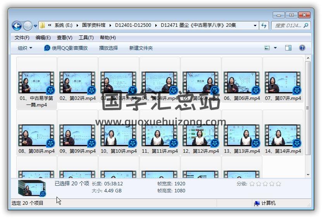322x218 pixels.
Task: Set rating to three stars
Action: 265,184
